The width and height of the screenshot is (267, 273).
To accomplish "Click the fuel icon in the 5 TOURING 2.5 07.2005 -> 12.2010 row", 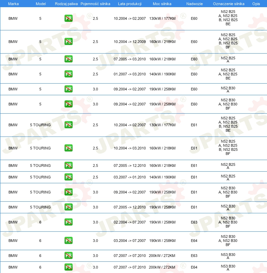I will [68, 165].
